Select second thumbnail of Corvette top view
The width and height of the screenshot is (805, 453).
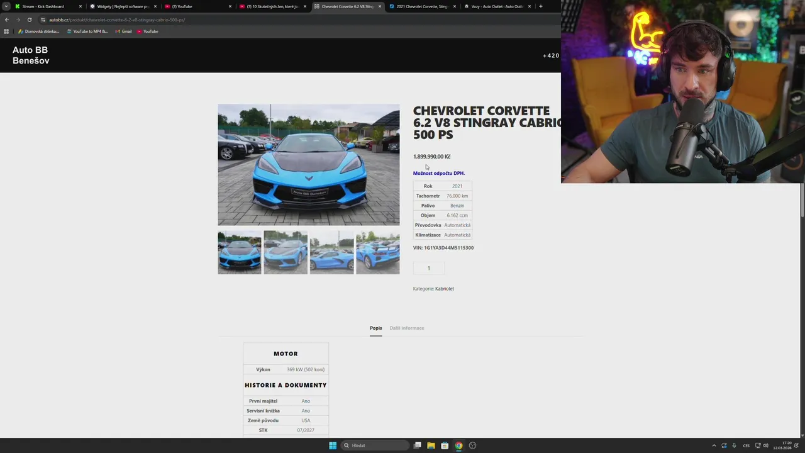click(286, 252)
